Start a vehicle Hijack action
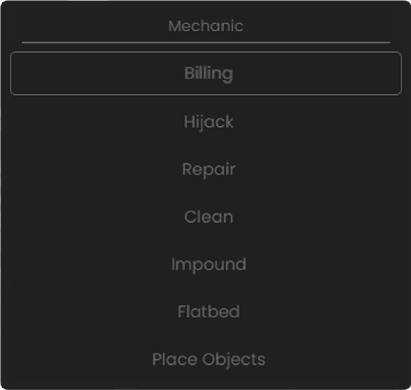 (x=209, y=122)
